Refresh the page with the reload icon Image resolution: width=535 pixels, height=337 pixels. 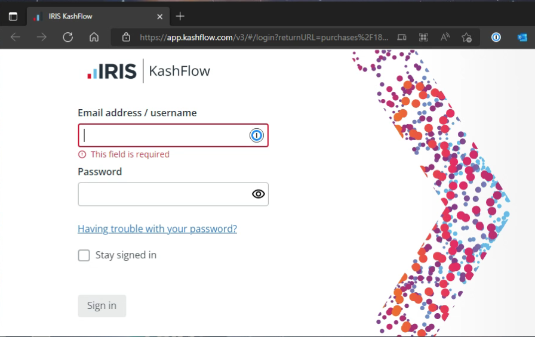click(x=68, y=37)
